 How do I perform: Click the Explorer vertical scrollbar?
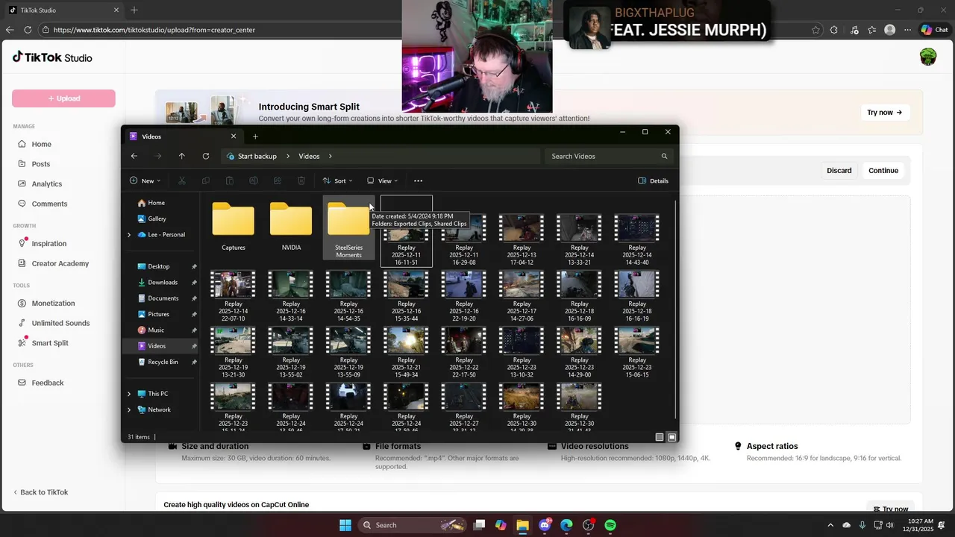[x=676, y=309]
